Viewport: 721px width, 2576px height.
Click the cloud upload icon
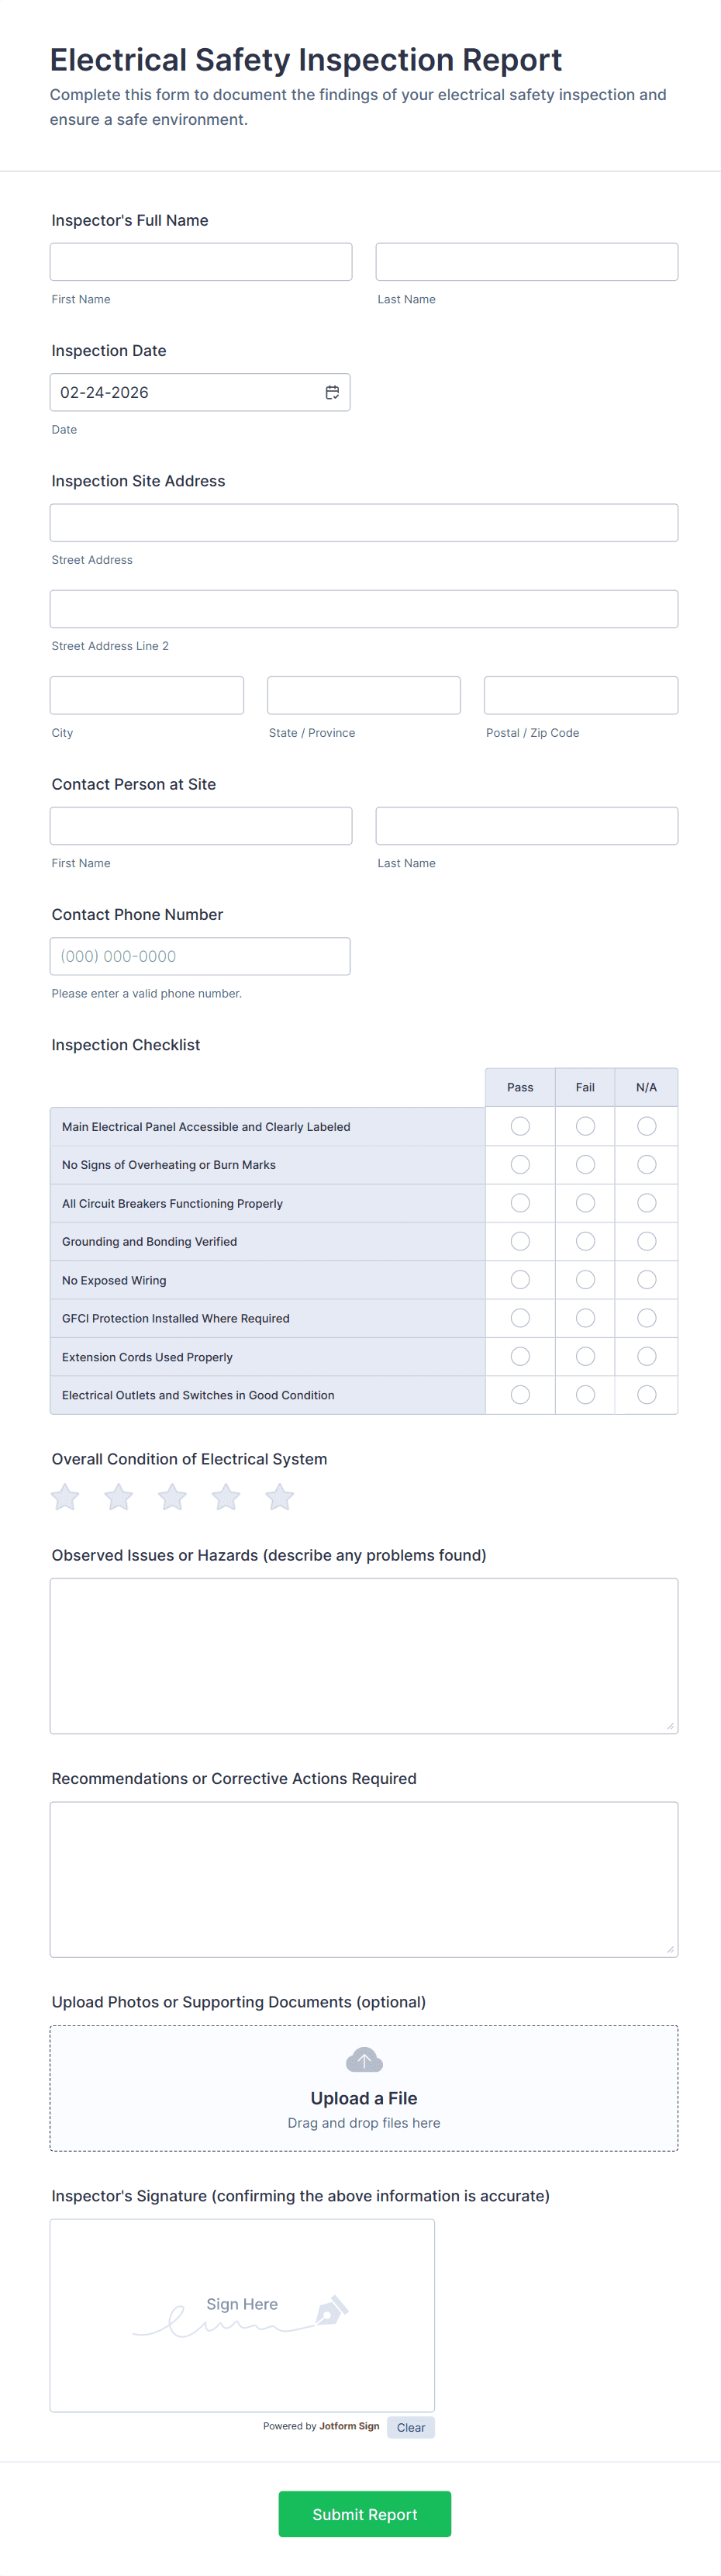pos(364,2060)
